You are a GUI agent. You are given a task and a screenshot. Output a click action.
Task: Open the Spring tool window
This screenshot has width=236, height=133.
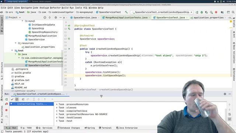[x=90, y=128]
